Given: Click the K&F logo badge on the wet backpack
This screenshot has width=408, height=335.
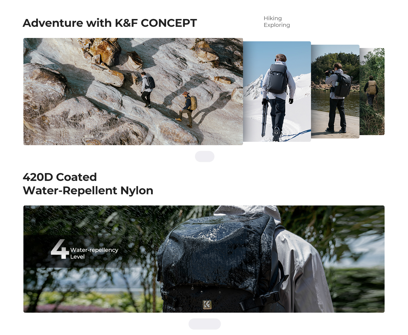Looking at the screenshot, I should click(x=207, y=305).
